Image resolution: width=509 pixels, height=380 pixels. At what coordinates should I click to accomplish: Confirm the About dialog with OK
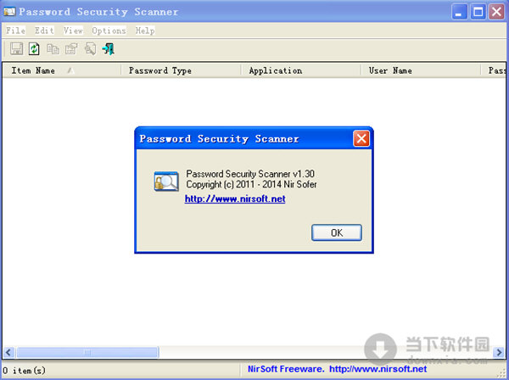(337, 232)
